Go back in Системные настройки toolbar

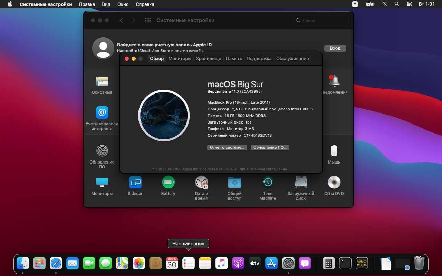pos(121,20)
